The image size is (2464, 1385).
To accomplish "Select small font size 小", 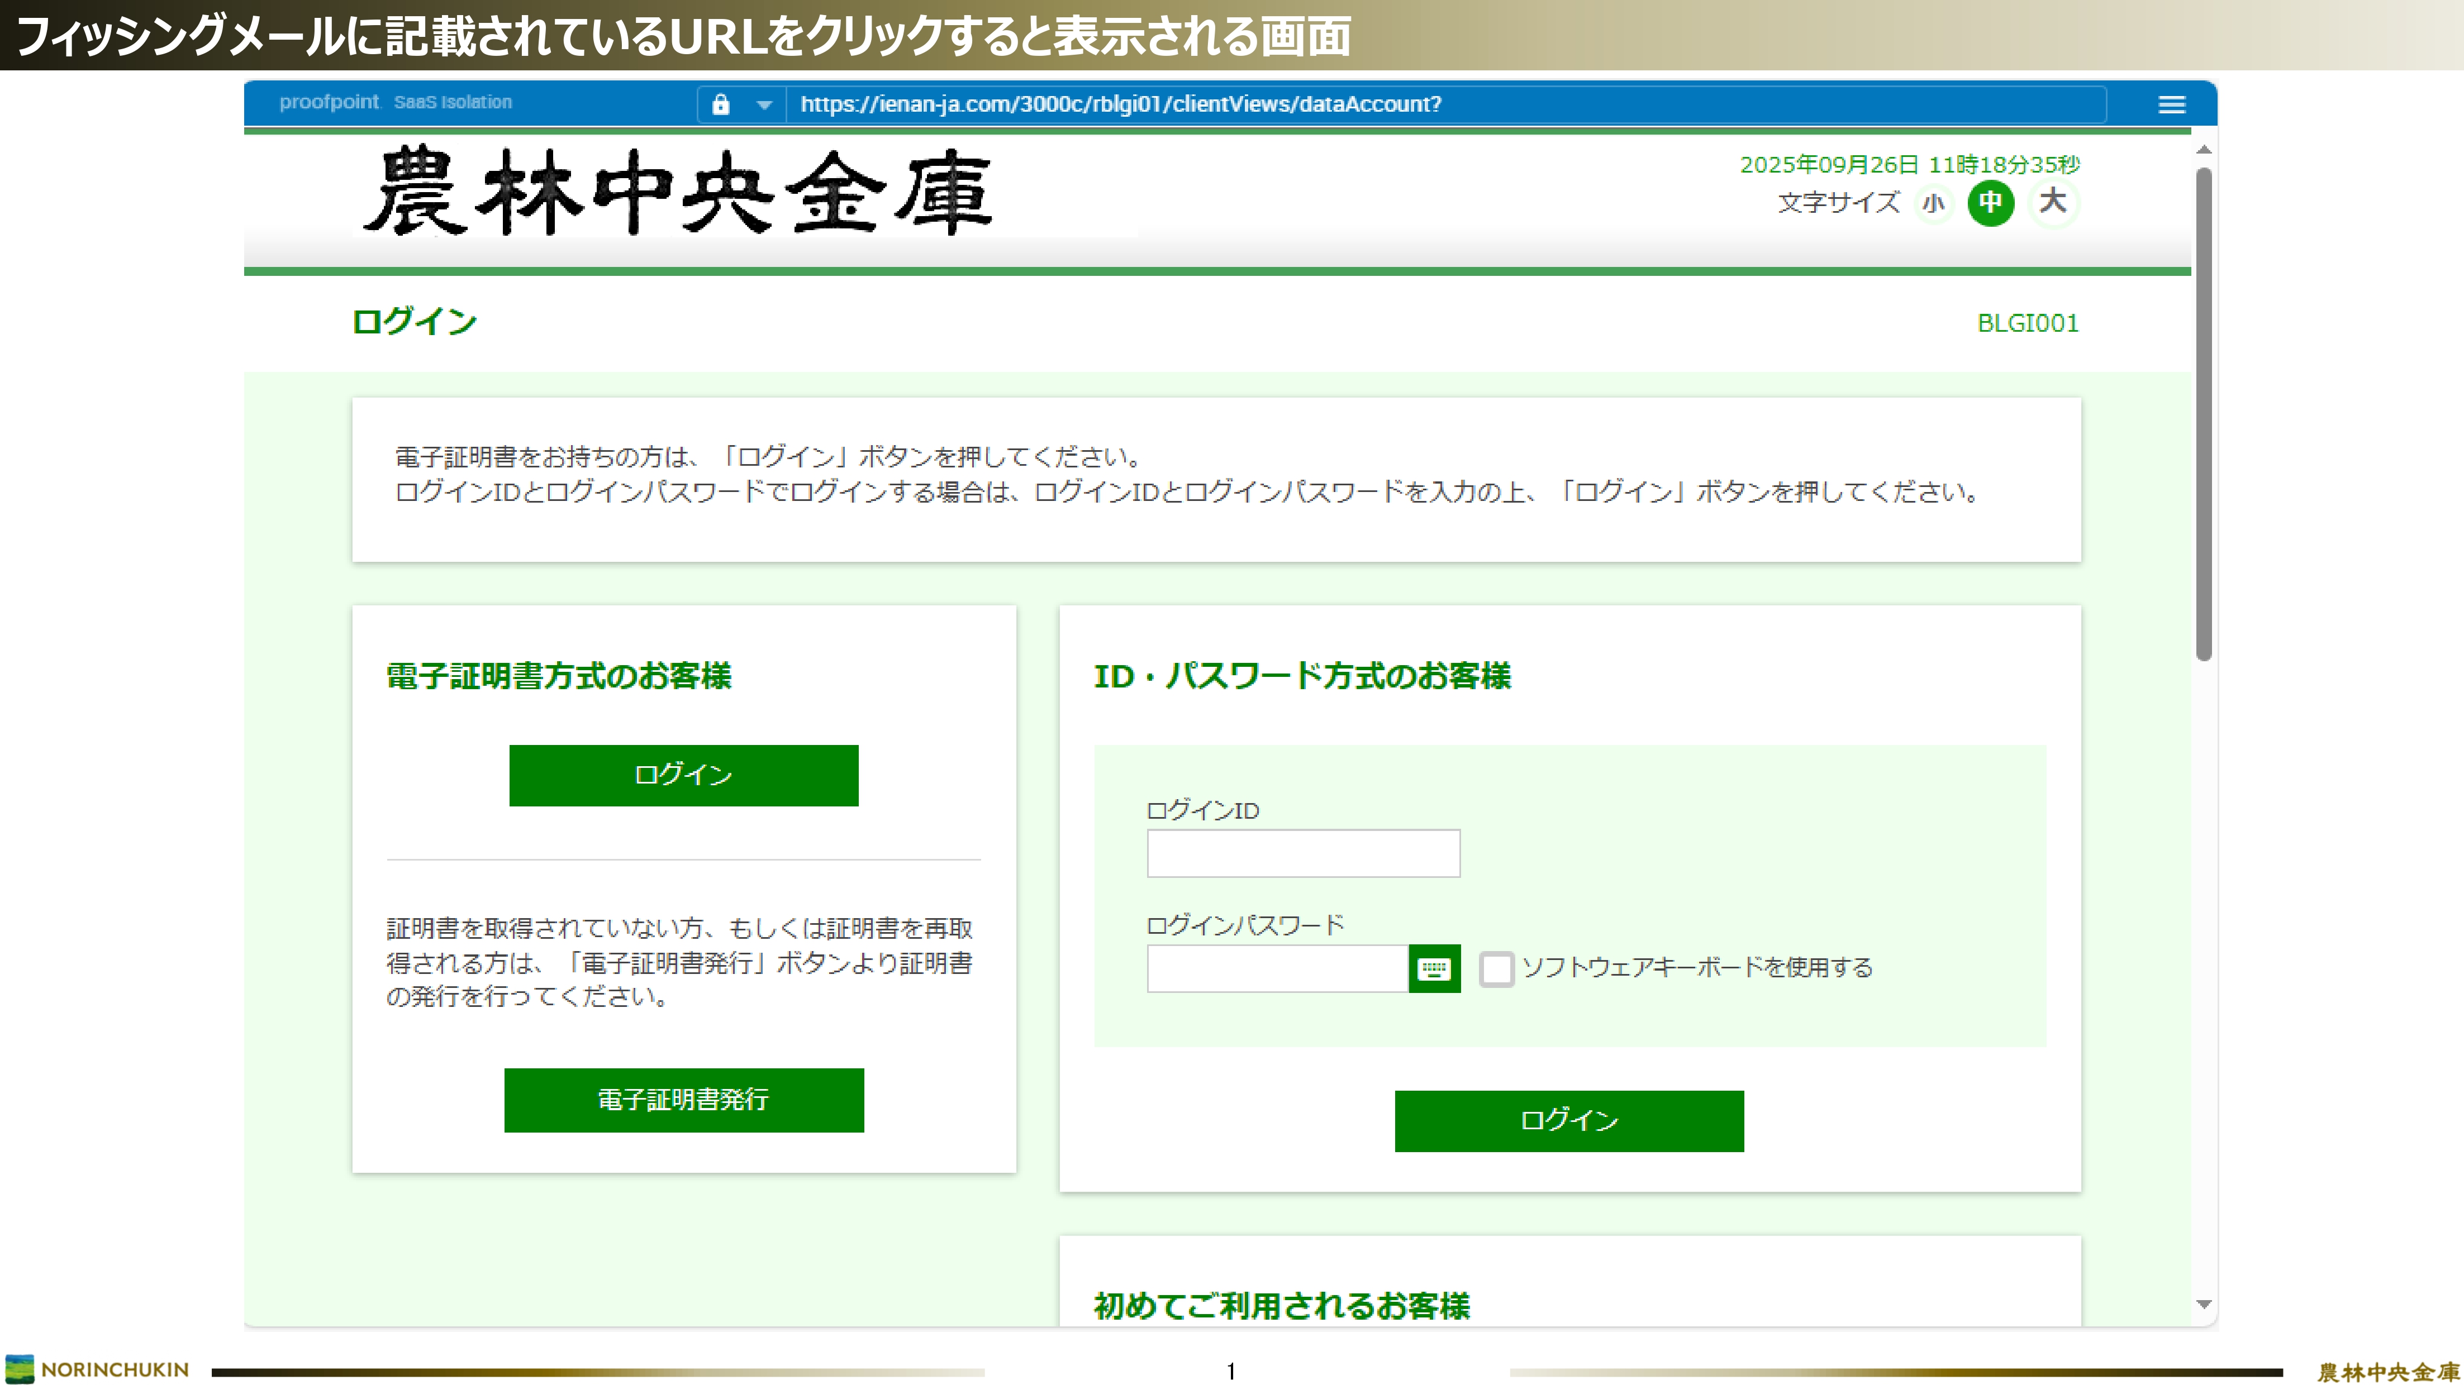I will pyautogui.click(x=1933, y=204).
